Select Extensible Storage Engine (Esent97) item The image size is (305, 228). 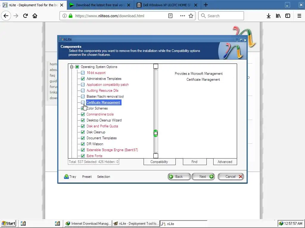(112, 150)
